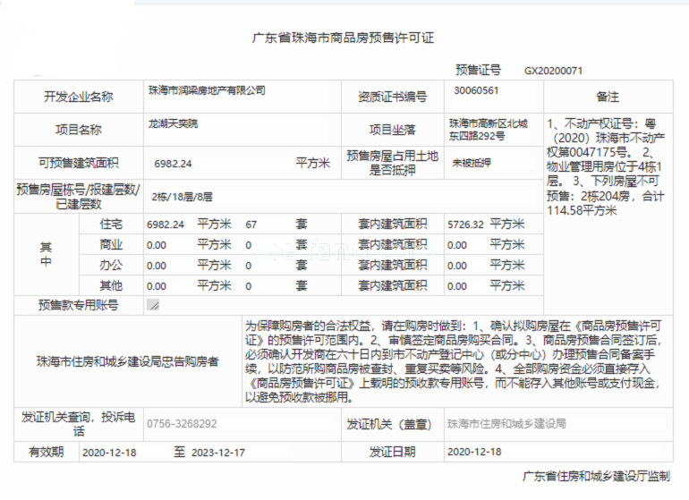The width and height of the screenshot is (689, 500).
Task: Click the 预售证号 label
Action: pos(478,70)
